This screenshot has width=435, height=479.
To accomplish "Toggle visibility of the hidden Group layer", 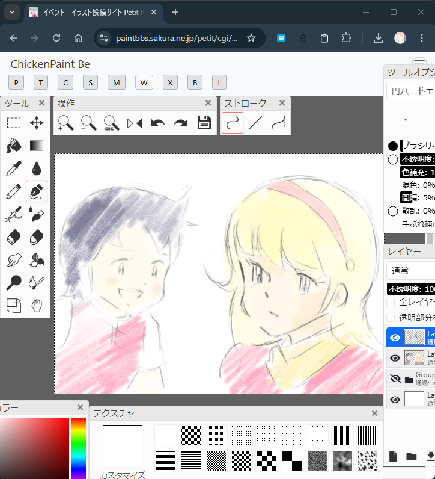I will point(395,379).
